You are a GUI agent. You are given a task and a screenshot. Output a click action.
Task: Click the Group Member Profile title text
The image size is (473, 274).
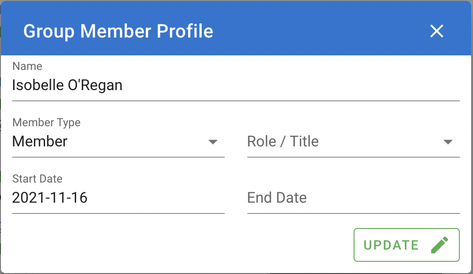pyautogui.click(x=118, y=31)
